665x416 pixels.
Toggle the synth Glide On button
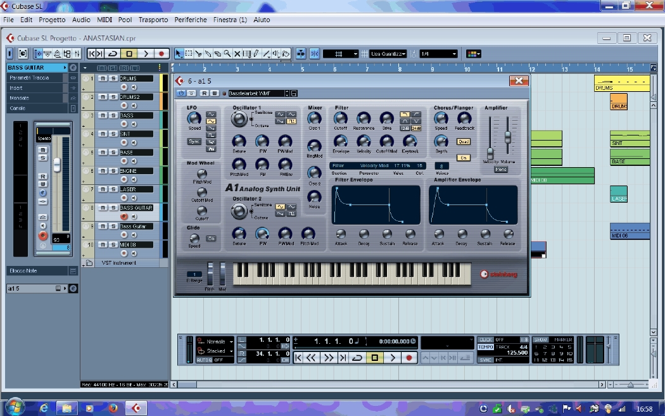pyautogui.click(x=211, y=238)
